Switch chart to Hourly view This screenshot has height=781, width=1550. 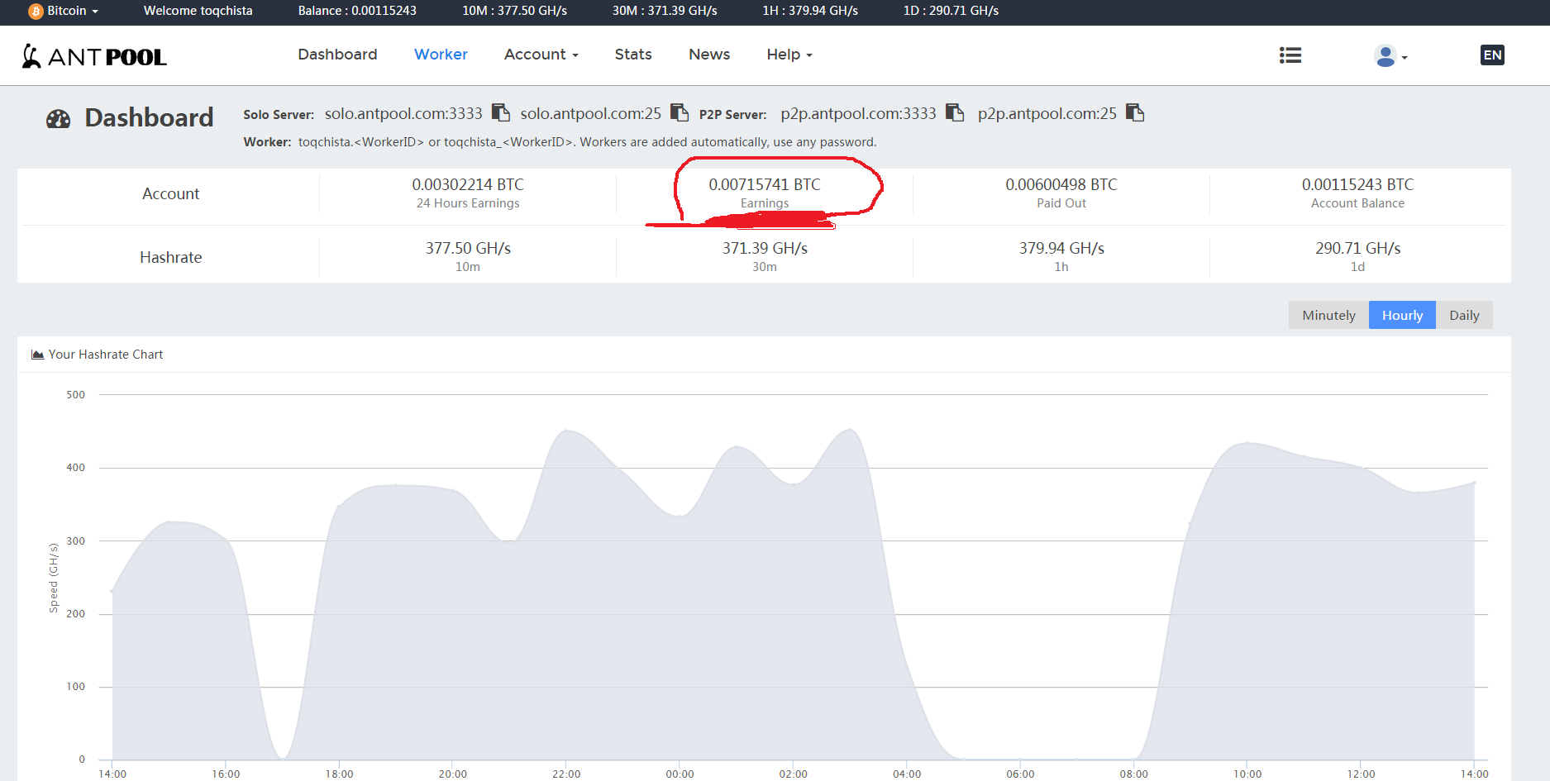point(1402,315)
